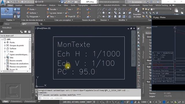Image resolution: width=185 pixels, height=104 pixels.
Task: Toggle polar tracking in status bar
Action: (107, 102)
